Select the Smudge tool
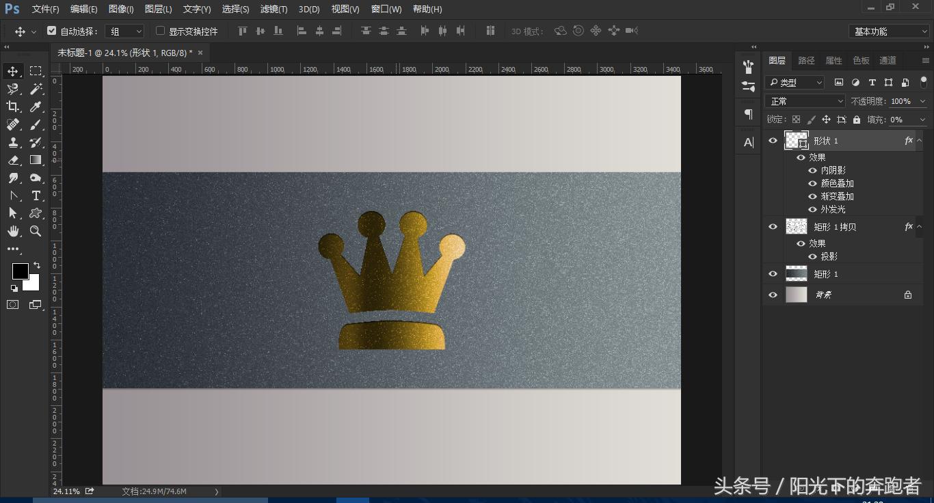Screen dimensions: 934x503 pyautogui.click(x=13, y=178)
